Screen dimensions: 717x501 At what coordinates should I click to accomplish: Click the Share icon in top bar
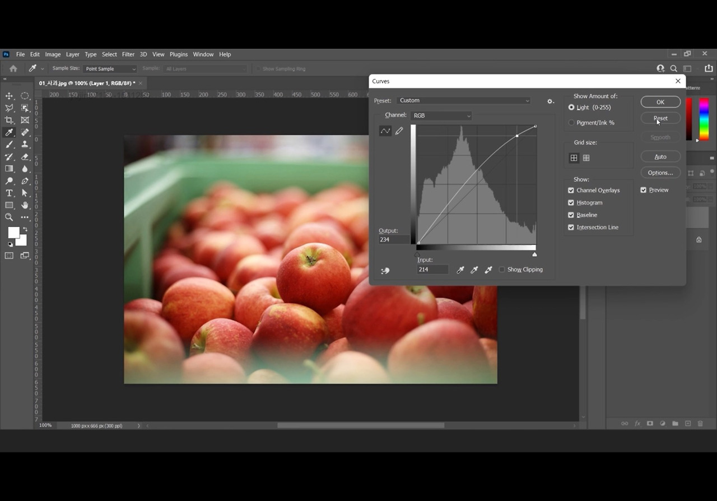coord(709,68)
